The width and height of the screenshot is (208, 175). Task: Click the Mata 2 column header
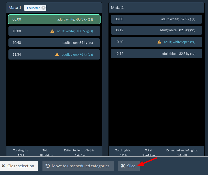117,8
